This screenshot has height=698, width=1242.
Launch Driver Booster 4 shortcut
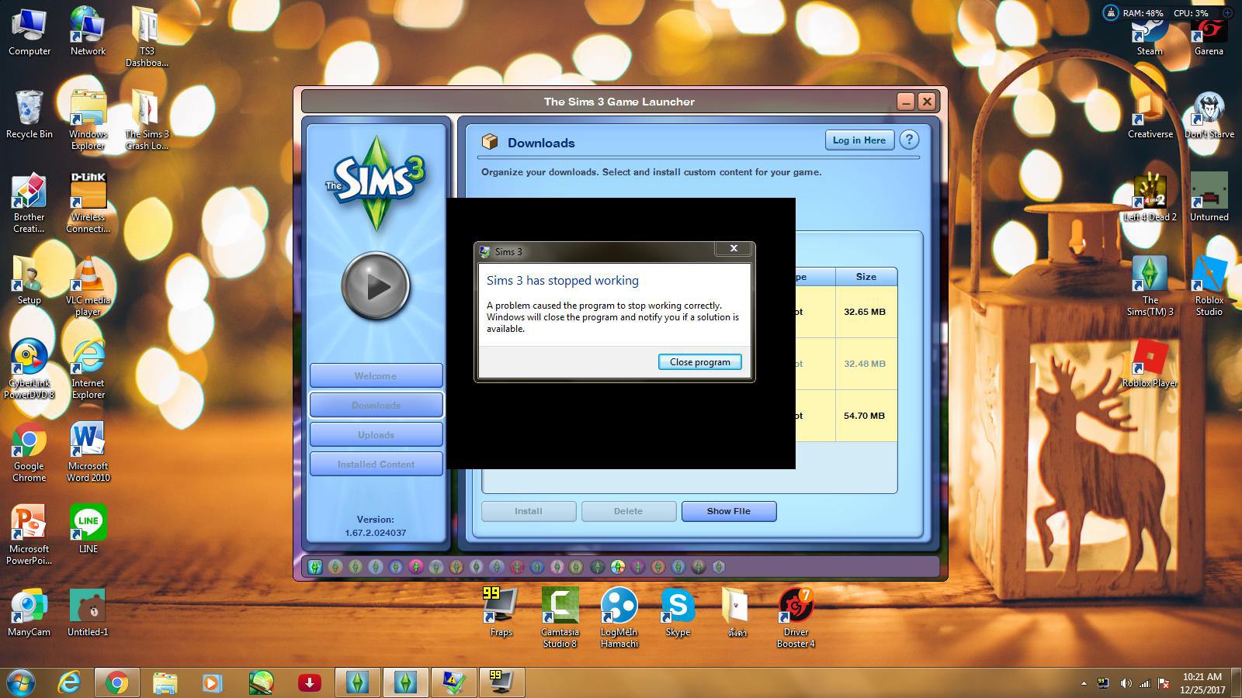[x=796, y=618]
